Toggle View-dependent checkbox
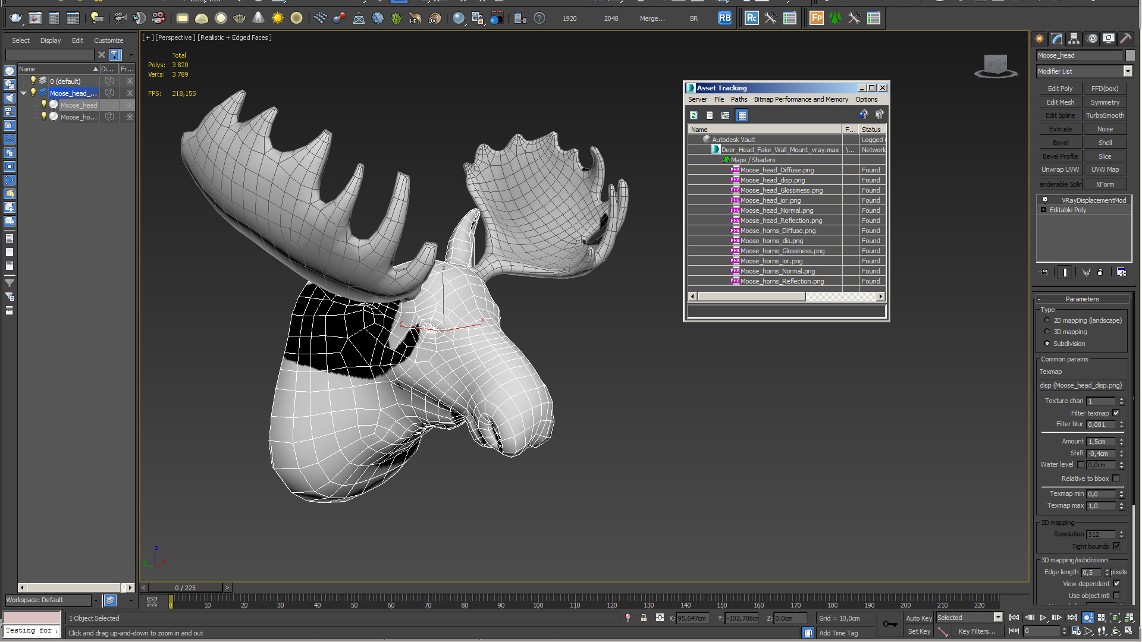 pyautogui.click(x=1116, y=584)
